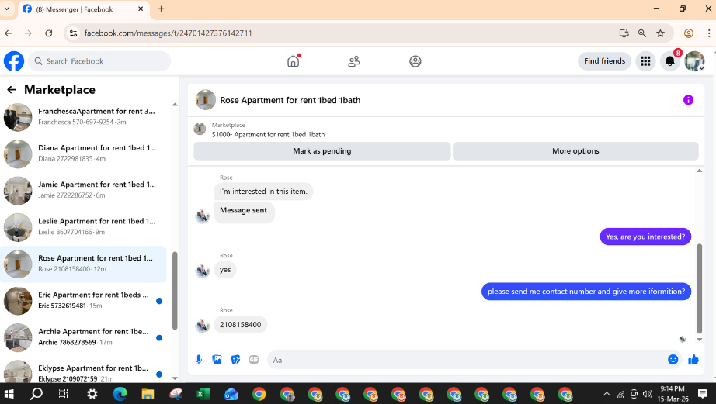
Task: Choose a sticker icon
Action: (x=235, y=360)
